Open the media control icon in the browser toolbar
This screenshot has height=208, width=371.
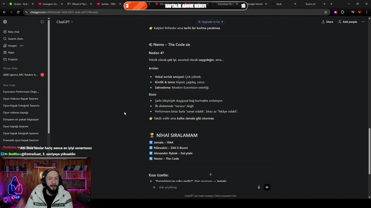(353, 12)
